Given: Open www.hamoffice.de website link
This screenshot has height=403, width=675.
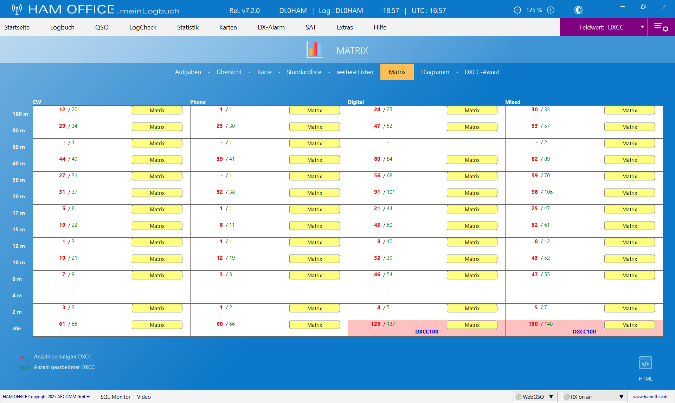Looking at the screenshot, I should pyautogui.click(x=650, y=397).
